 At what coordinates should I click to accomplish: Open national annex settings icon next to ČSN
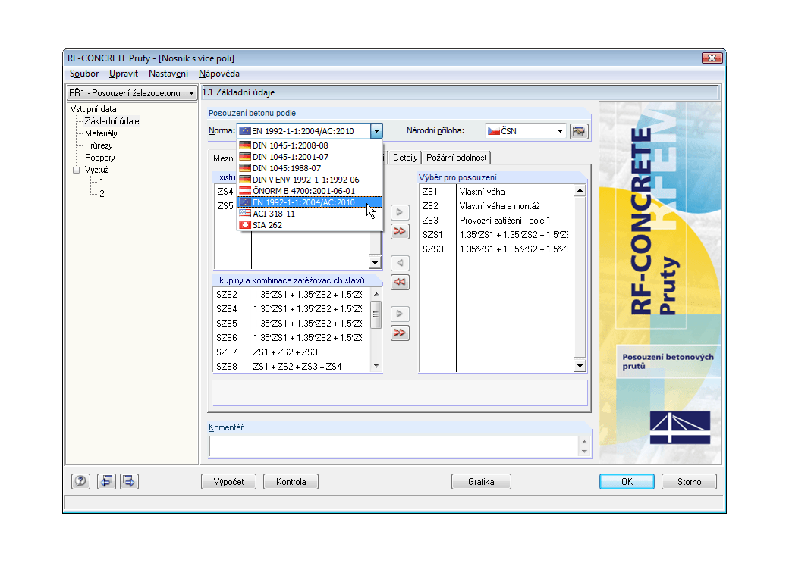579,131
